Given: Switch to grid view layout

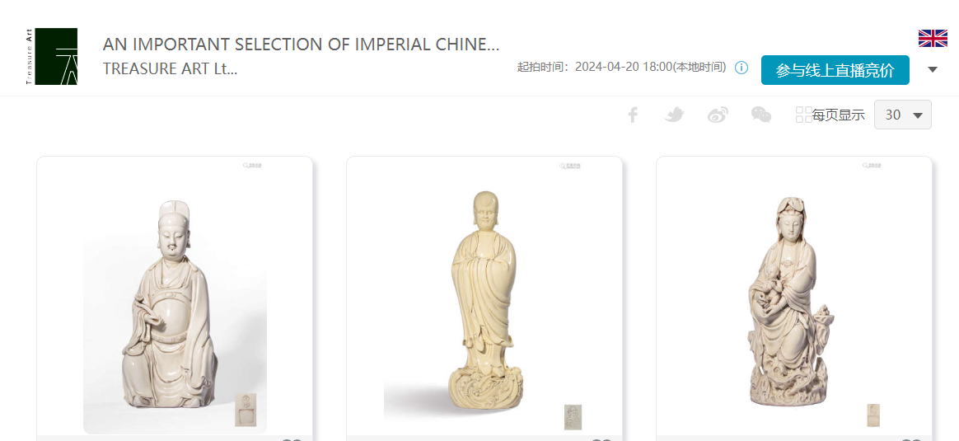Looking at the screenshot, I should click(803, 115).
